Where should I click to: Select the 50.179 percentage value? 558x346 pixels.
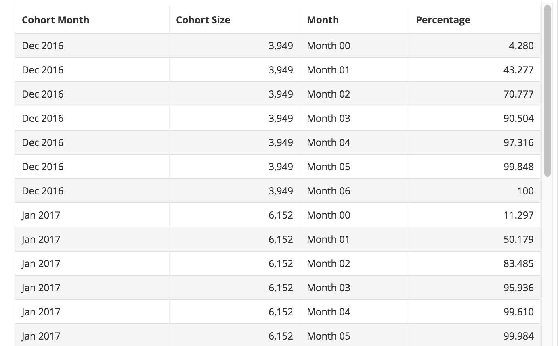coord(518,240)
